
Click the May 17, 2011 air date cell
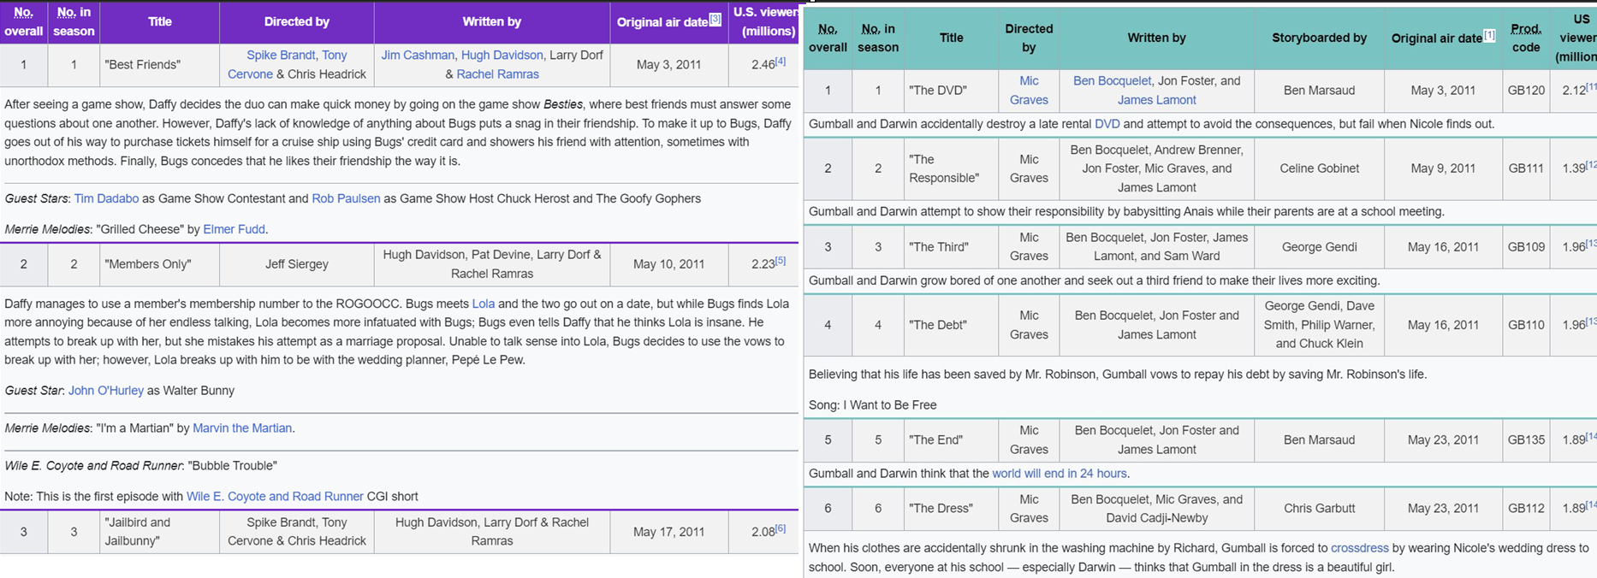coord(669,532)
